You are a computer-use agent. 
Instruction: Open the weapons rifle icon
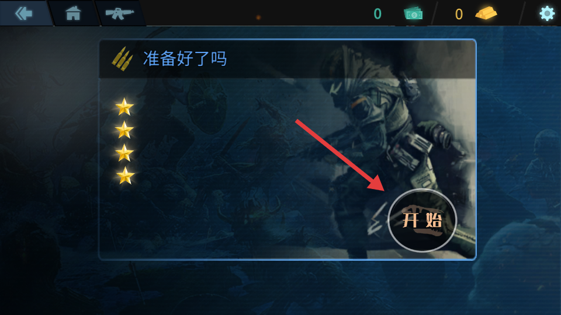coord(119,13)
